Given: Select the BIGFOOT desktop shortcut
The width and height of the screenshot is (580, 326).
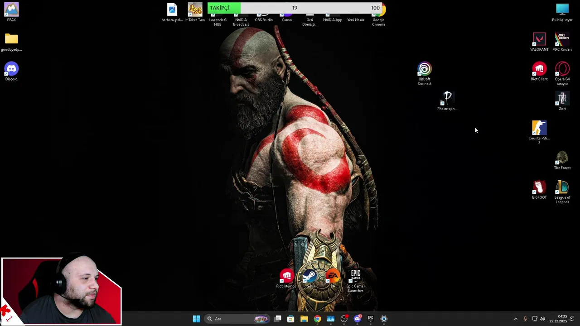Looking at the screenshot, I should (539, 190).
